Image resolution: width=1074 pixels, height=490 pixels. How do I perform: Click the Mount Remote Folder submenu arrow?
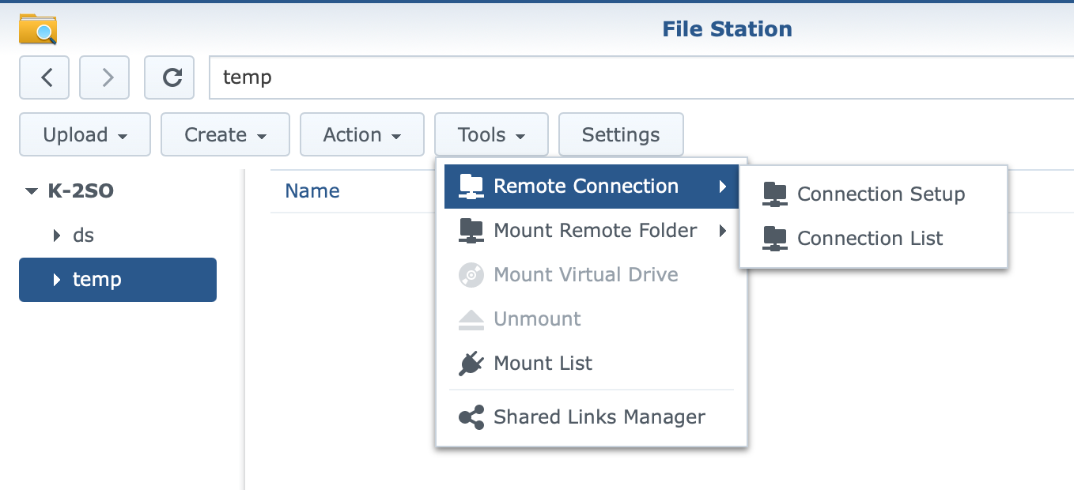(x=722, y=231)
